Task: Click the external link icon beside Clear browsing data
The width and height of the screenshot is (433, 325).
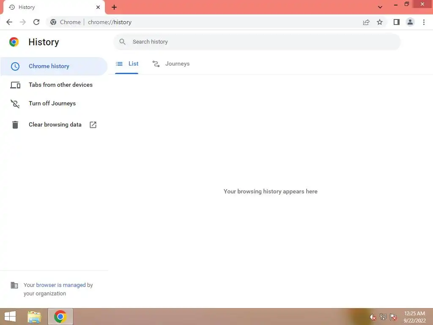Action: (93, 125)
